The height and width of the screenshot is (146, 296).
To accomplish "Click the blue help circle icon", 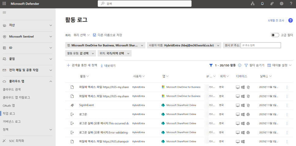I will 290,21.
